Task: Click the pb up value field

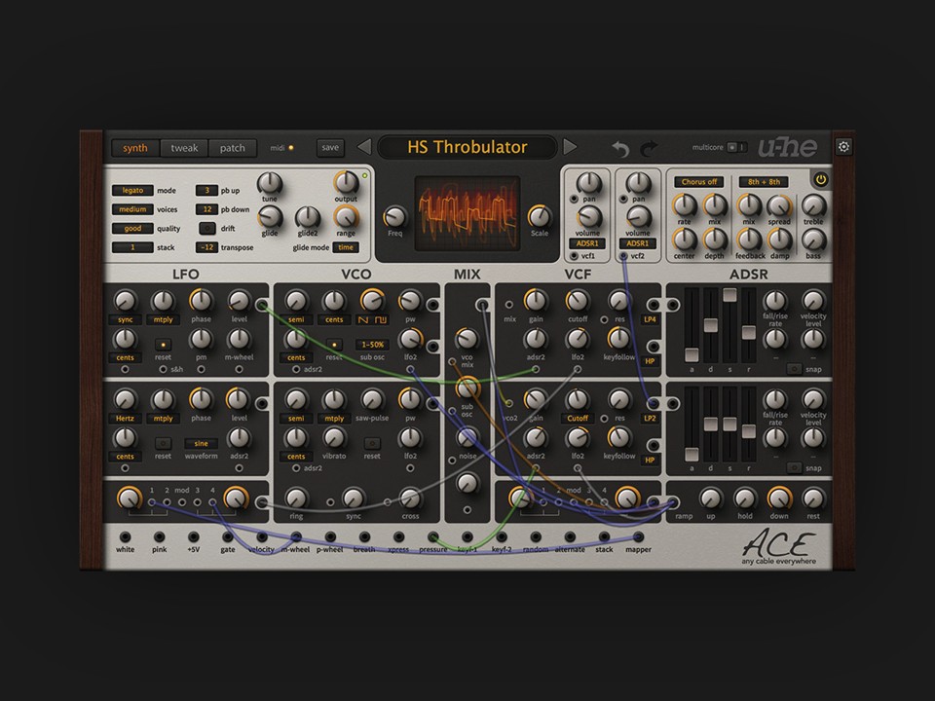Action: pos(206,190)
